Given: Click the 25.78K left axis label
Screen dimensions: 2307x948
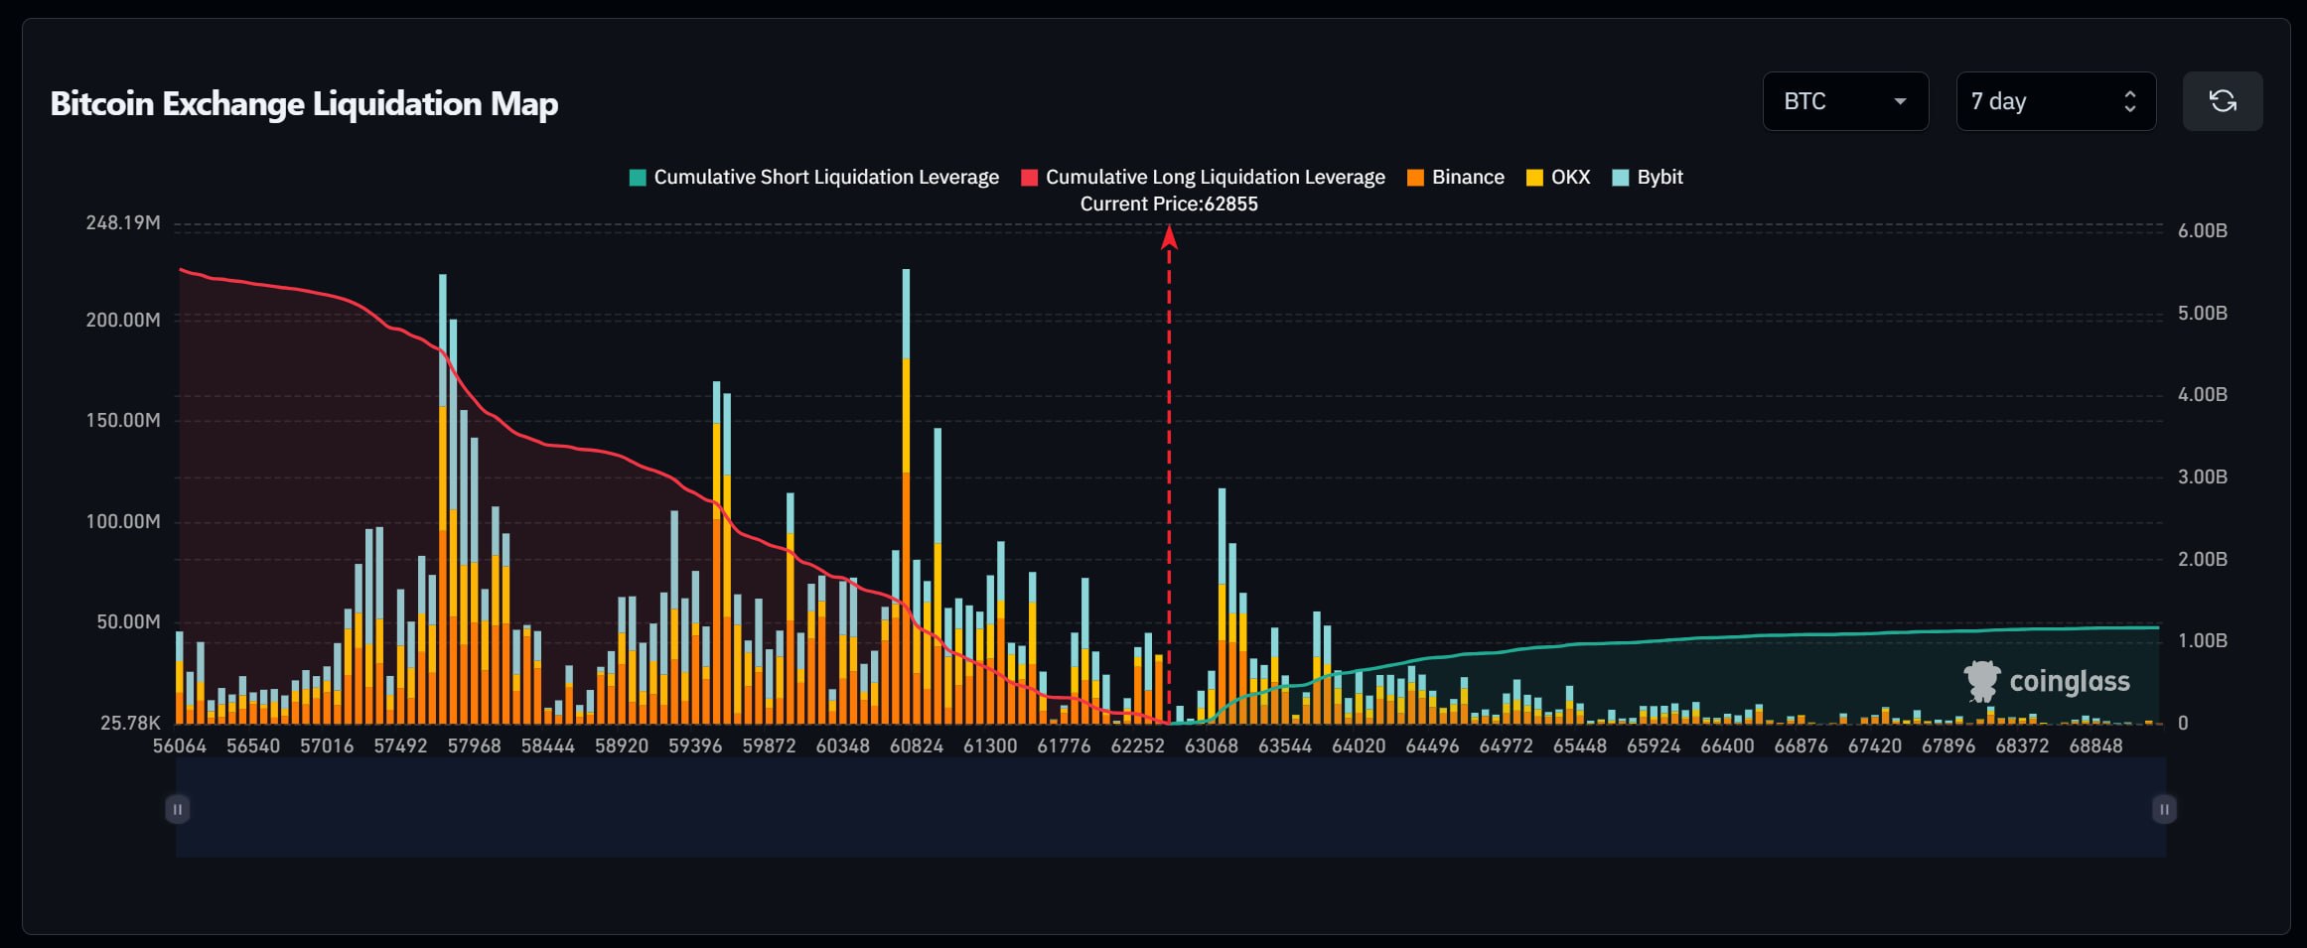Looking at the screenshot, I should (x=130, y=723).
